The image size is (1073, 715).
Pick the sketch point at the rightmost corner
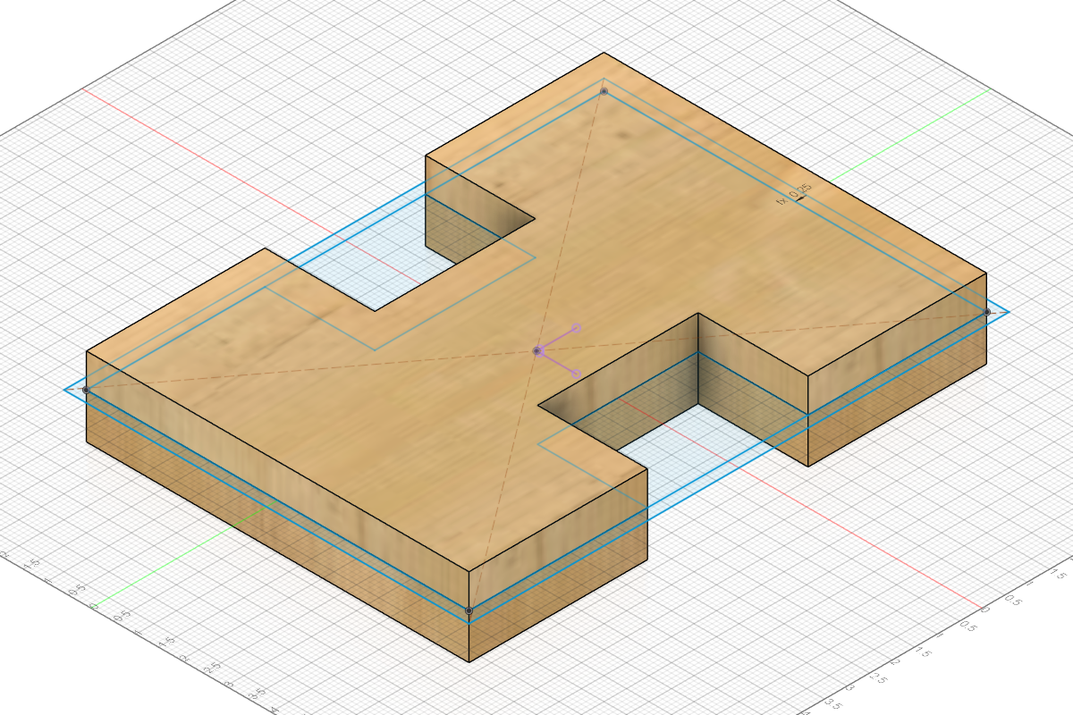(987, 312)
